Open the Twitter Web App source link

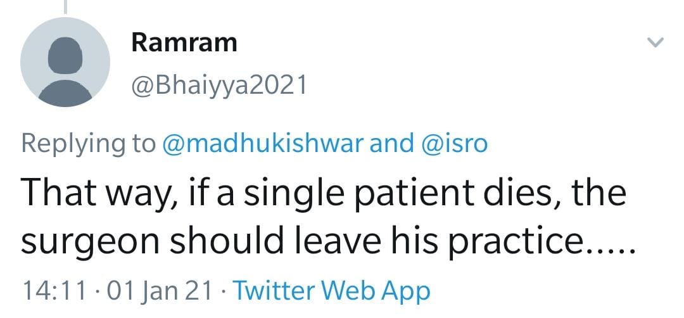point(332,292)
